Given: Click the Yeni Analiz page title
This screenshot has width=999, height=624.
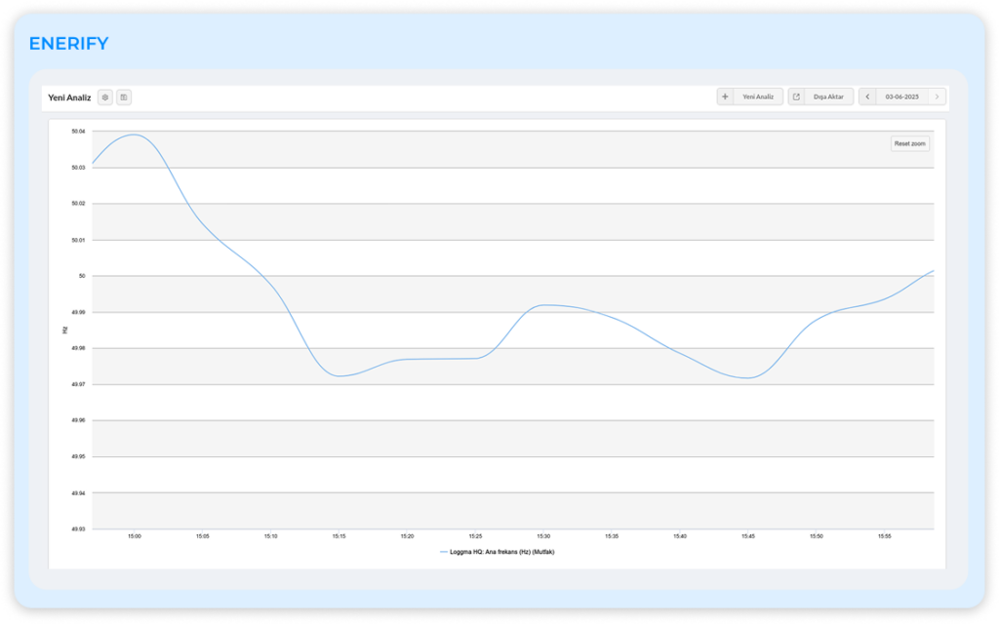Looking at the screenshot, I should [x=69, y=97].
